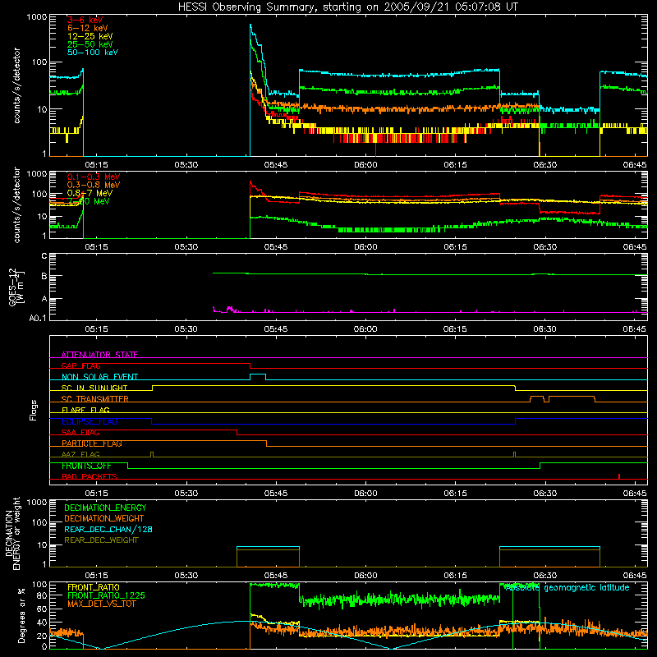
Task: Select the AAZ_FLAG label
Action: pyautogui.click(x=80, y=454)
